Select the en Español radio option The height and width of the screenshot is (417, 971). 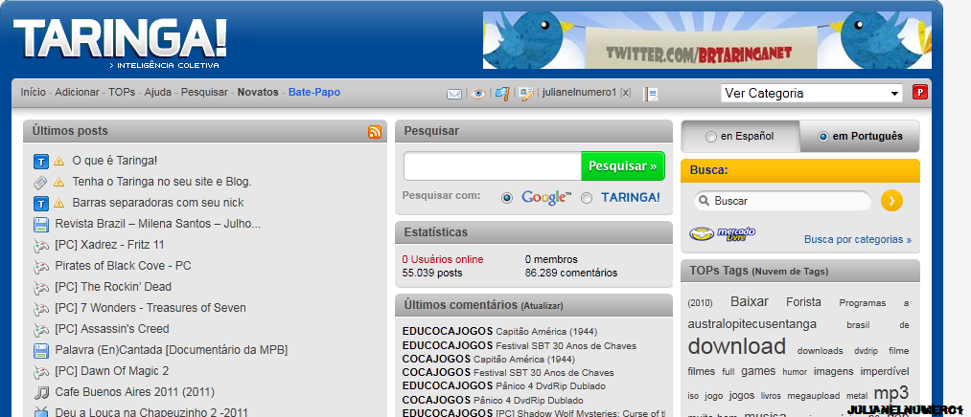coord(711,137)
